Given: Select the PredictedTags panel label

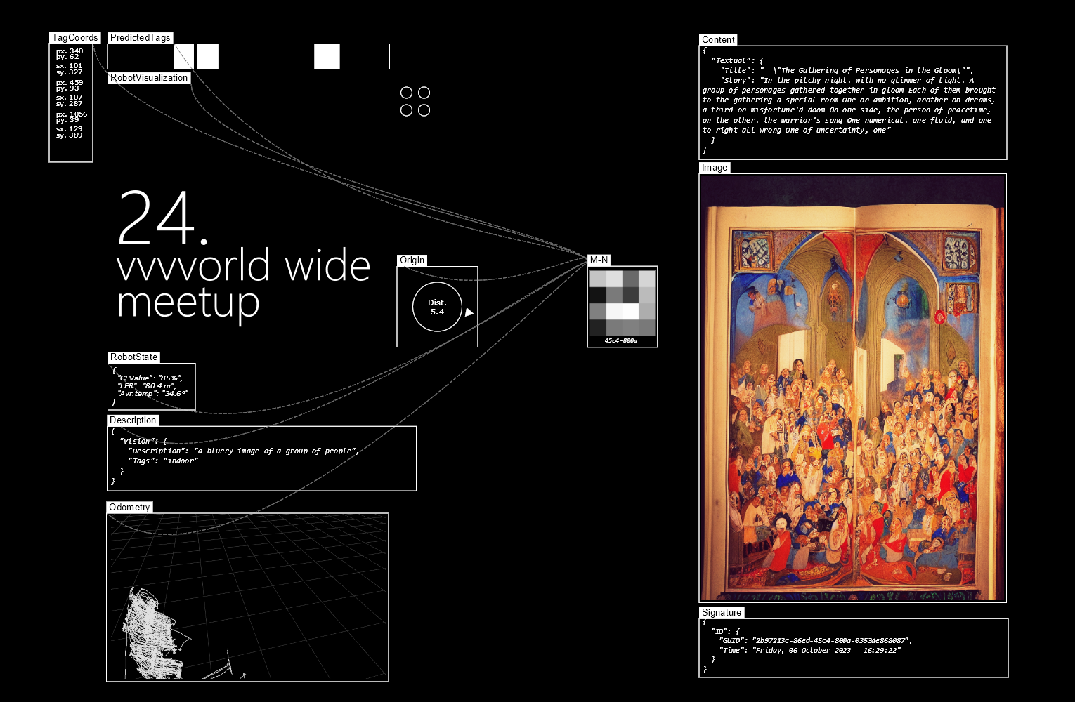Looking at the screenshot, I should pos(141,38).
